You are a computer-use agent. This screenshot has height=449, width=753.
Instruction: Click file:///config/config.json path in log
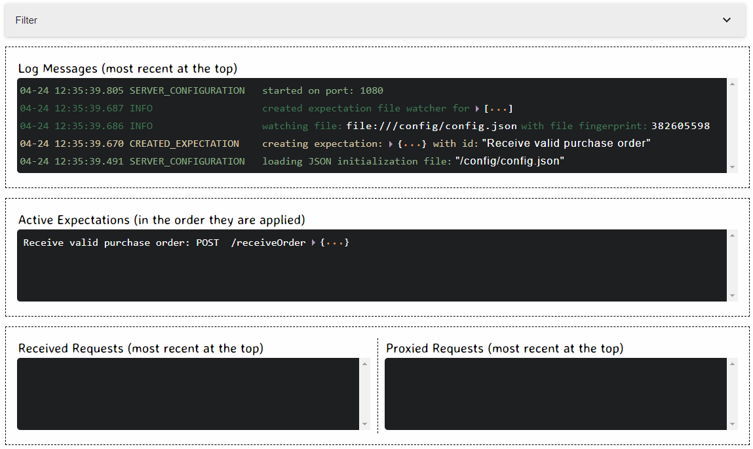432,126
